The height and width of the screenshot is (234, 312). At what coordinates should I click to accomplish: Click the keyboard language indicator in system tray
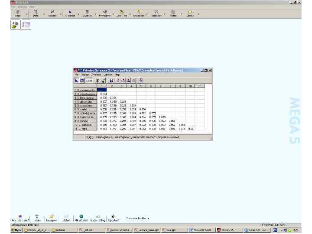click(275, 230)
